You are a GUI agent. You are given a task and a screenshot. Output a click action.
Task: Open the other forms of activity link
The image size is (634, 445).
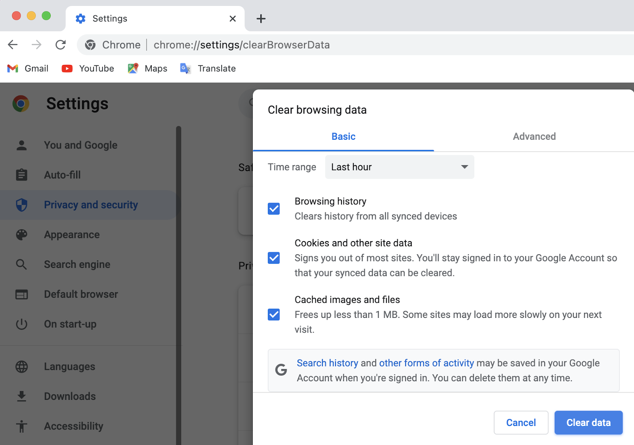(x=426, y=363)
